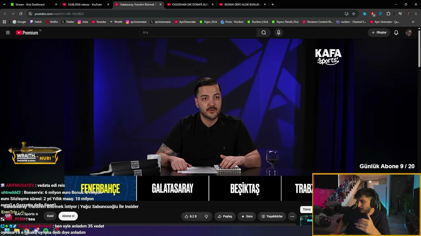Open the media controls music icon
The width and height of the screenshot is (421, 236).
[x=400, y=14]
